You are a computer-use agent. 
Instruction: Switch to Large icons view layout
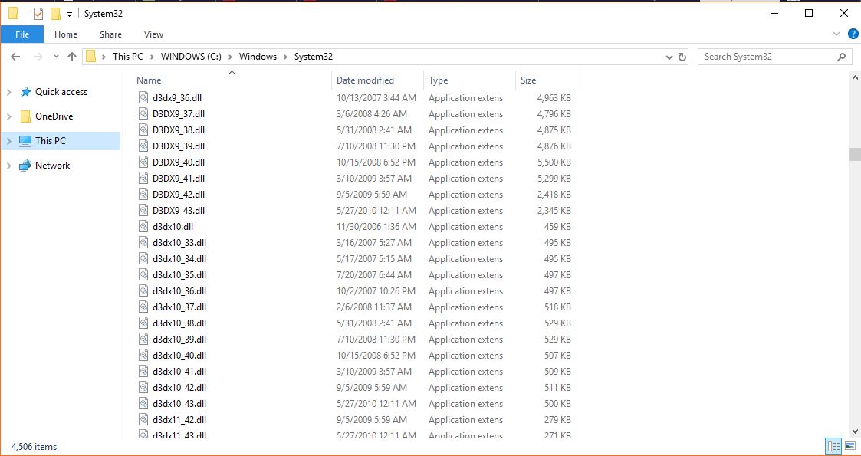[x=850, y=446]
